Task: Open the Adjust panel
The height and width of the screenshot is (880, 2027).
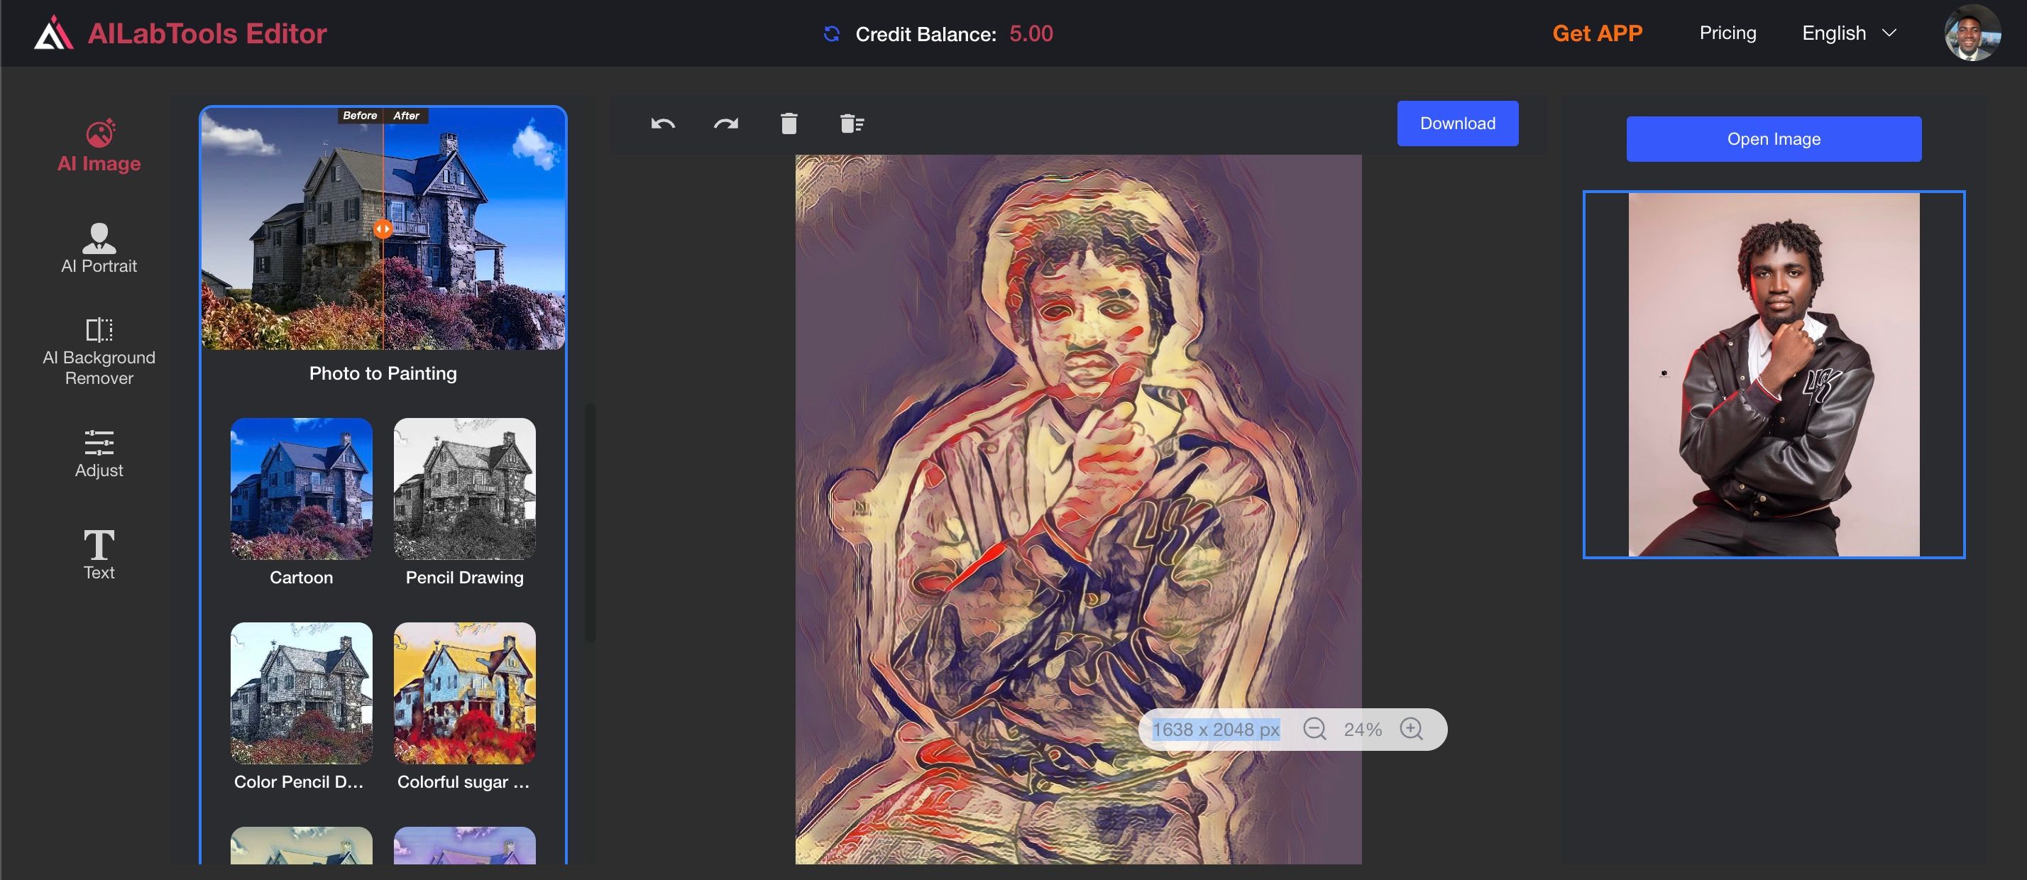Action: 99,453
